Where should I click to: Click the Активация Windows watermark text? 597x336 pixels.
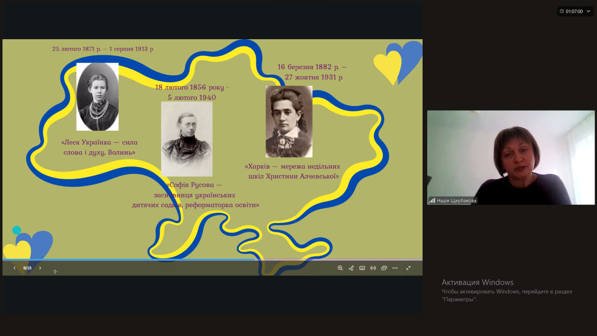pyautogui.click(x=477, y=282)
